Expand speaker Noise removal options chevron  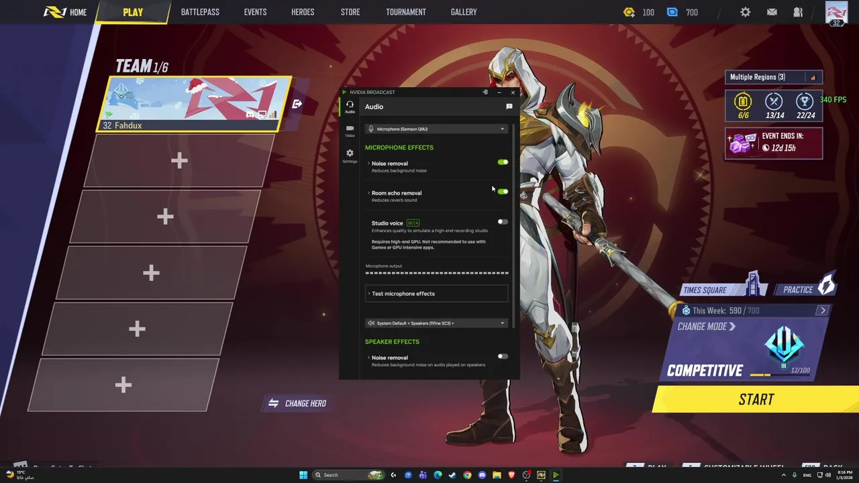click(x=368, y=358)
